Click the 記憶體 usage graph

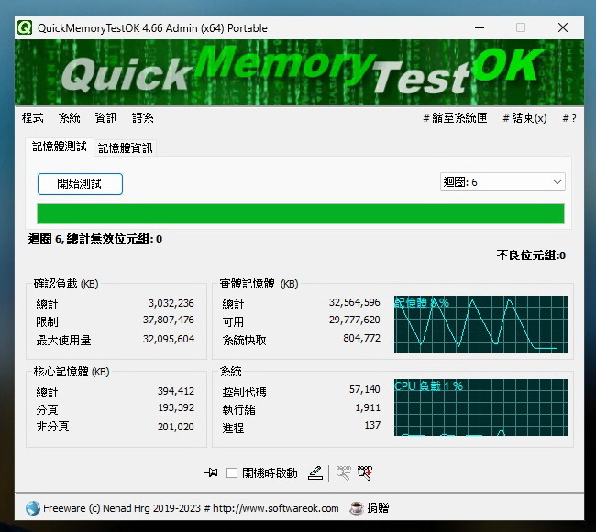pos(480,324)
